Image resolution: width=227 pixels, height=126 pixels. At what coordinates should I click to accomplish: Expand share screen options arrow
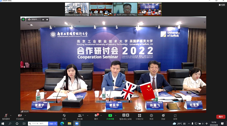pyautogui.click(x=116, y=116)
